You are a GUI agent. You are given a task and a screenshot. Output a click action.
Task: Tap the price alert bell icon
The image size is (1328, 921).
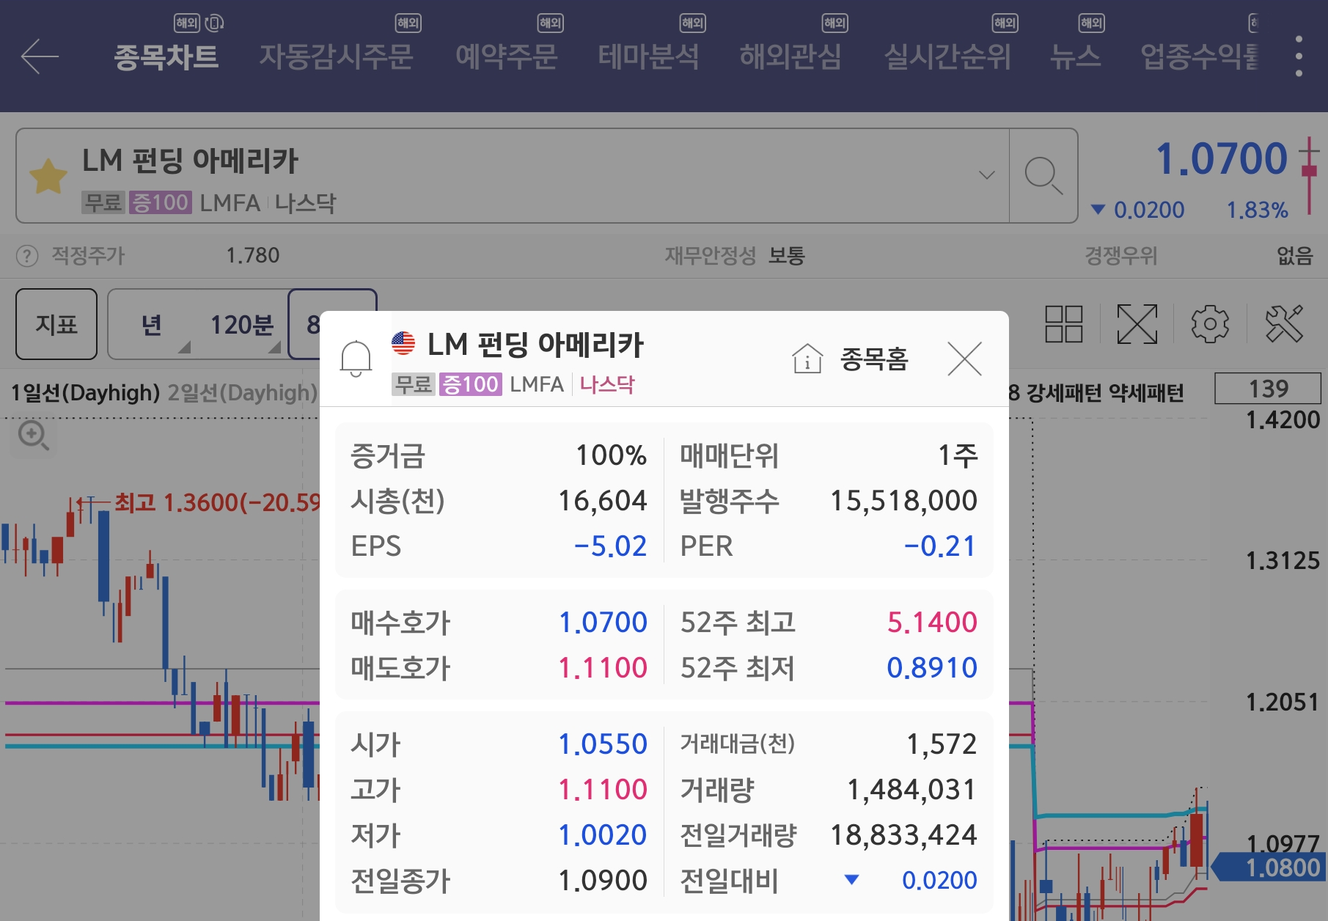pyautogui.click(x=356, y=359)
